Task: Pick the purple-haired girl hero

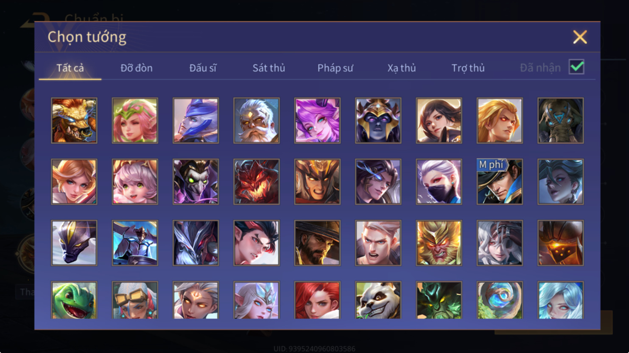Action: click(317, 121)
